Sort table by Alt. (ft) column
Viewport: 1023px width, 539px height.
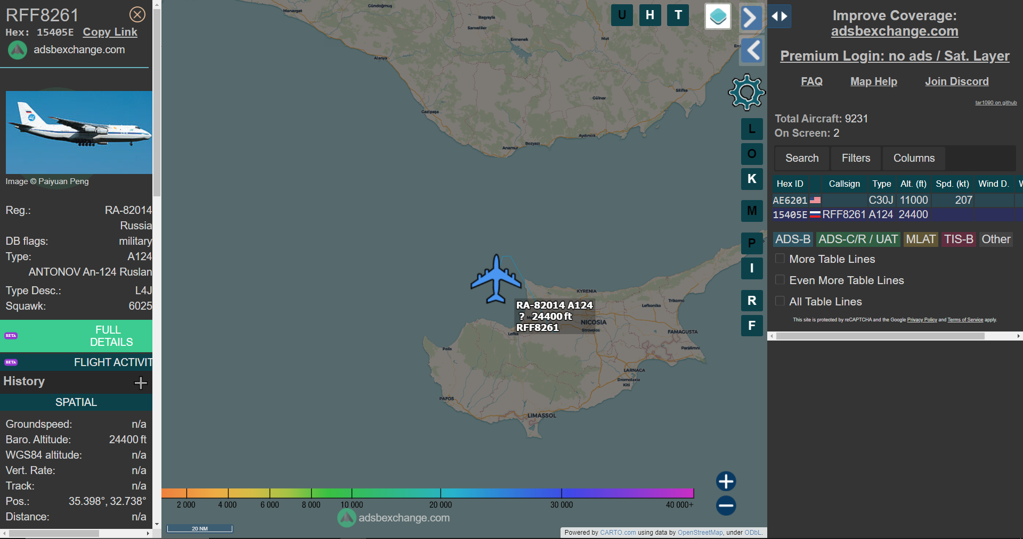click(913, 184)
